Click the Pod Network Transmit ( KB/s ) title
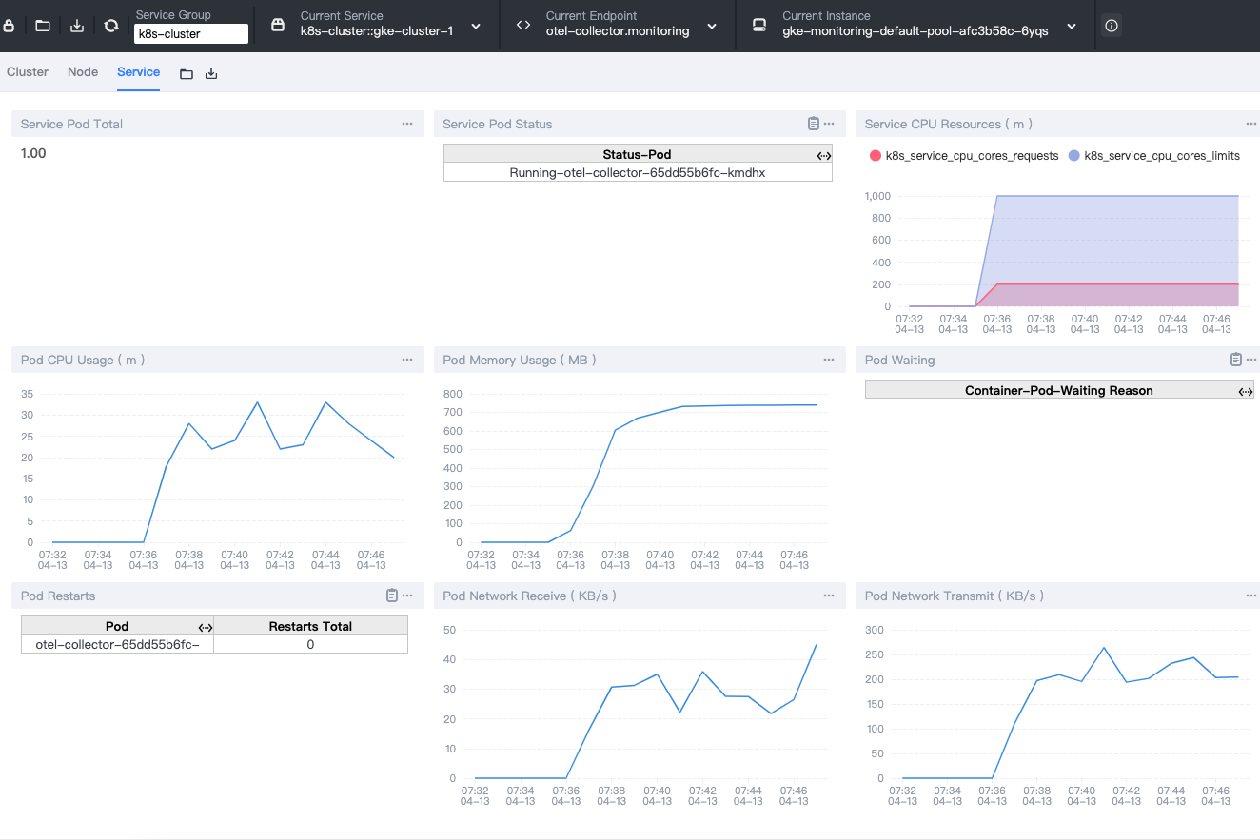This screenshot has width=1260, height=840. click(x=955, y=596)
